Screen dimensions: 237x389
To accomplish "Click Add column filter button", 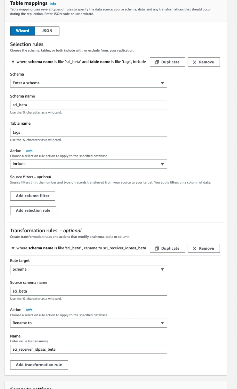I will [x=33, y=196].
